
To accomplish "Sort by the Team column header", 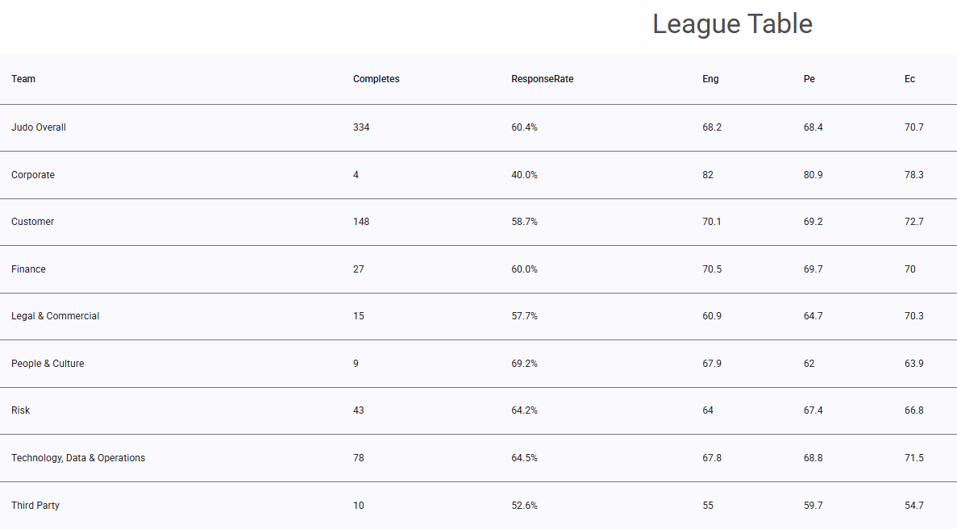I will pyautogui.click(x=23, y=79).
